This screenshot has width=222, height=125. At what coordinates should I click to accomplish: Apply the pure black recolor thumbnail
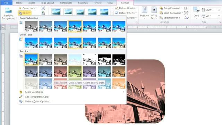pos(119,59)
